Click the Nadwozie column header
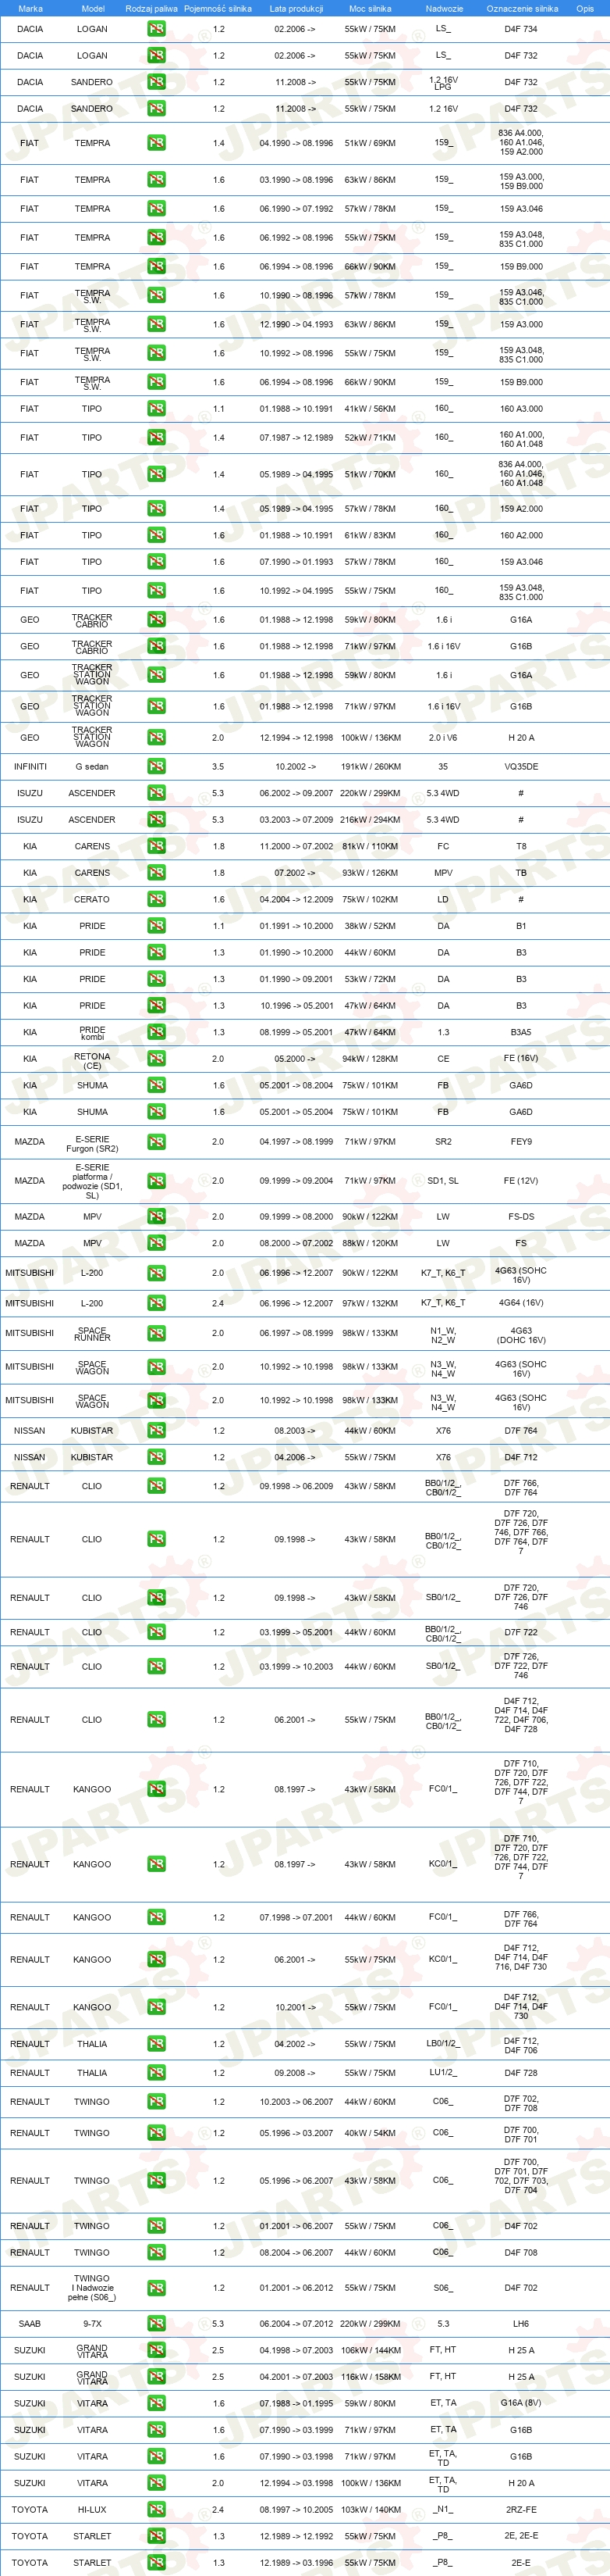This screenshot has width=610, height=2576. click(443, 8)
